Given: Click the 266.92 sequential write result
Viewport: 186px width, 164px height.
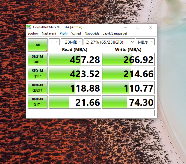Looking at the screenshot, I should tap(128, 59).
